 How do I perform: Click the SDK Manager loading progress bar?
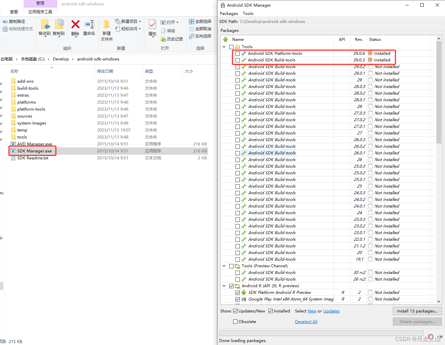click(321, 333)
